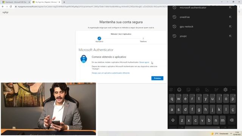Open the emoji smiley on keyboard toolbar

click(x=179, y=90)
